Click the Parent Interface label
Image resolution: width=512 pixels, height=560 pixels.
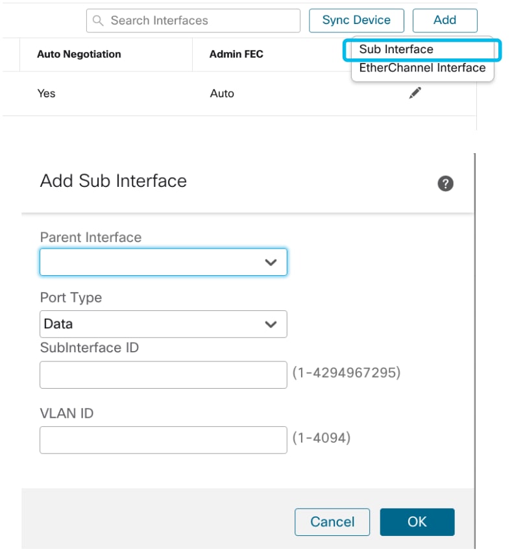(x=91, y=237)
